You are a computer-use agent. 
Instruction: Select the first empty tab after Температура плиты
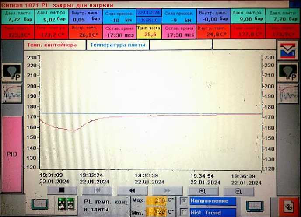(x=181, y=45)
